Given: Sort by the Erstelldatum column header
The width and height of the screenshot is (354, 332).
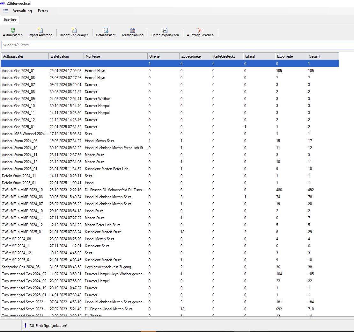Looking at the screenshot, I should [66, 56].
